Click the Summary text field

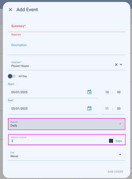click(67, 27)
